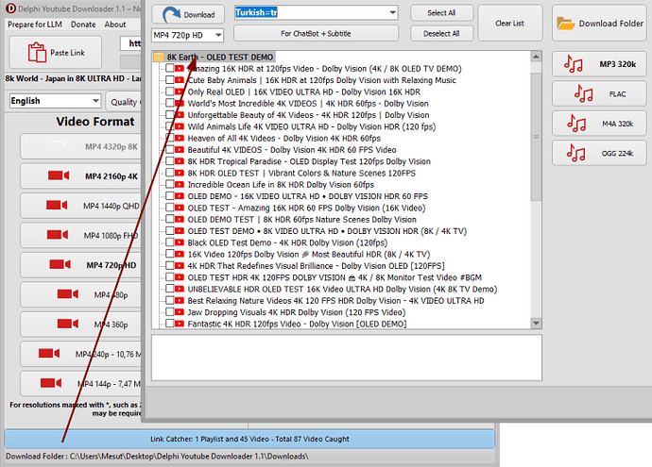652x467 pixels.
Task: Click the MP3 320k music note icon
Action: (573, 64)
